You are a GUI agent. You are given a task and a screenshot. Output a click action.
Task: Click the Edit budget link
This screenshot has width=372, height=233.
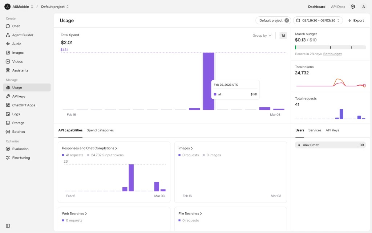coord(332,54)
